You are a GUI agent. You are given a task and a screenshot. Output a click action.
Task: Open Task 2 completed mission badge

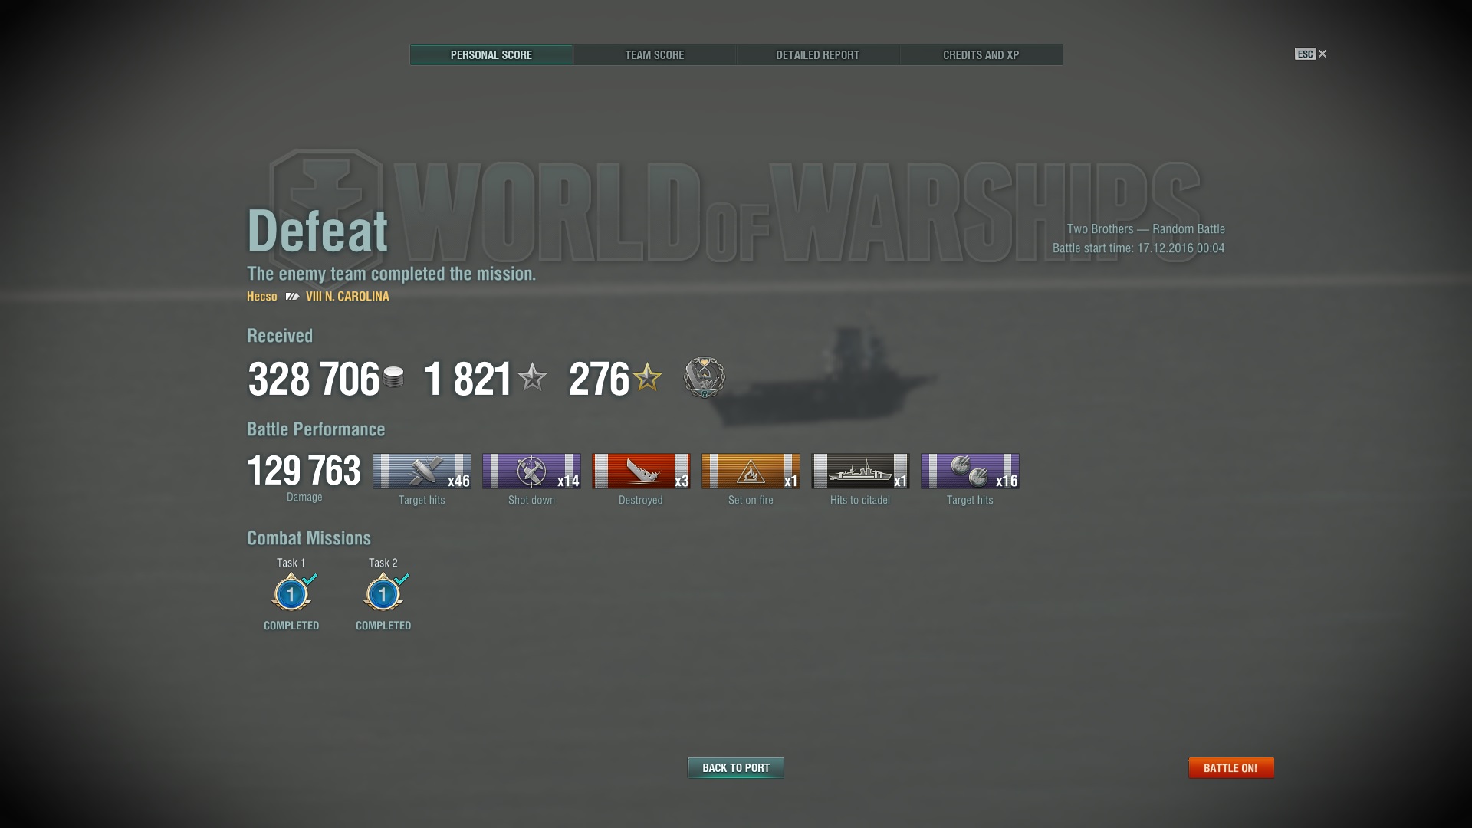click(x=383, y=593)
